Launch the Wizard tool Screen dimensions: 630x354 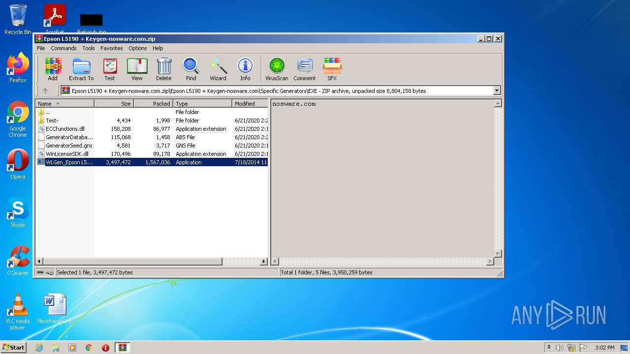pos(218,69)
